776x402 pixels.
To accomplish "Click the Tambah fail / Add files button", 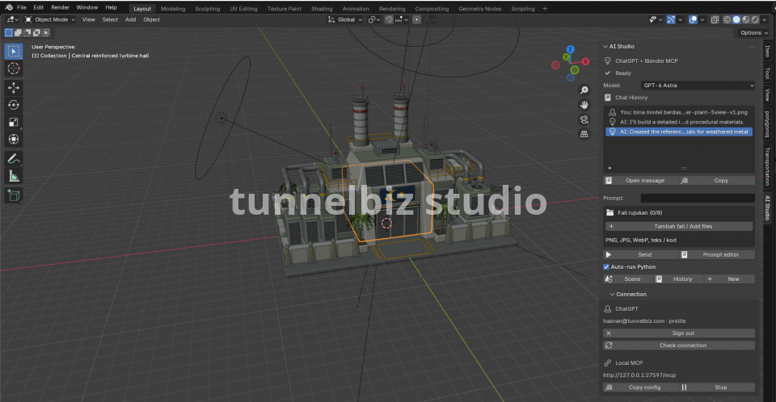I will [679, 227].
